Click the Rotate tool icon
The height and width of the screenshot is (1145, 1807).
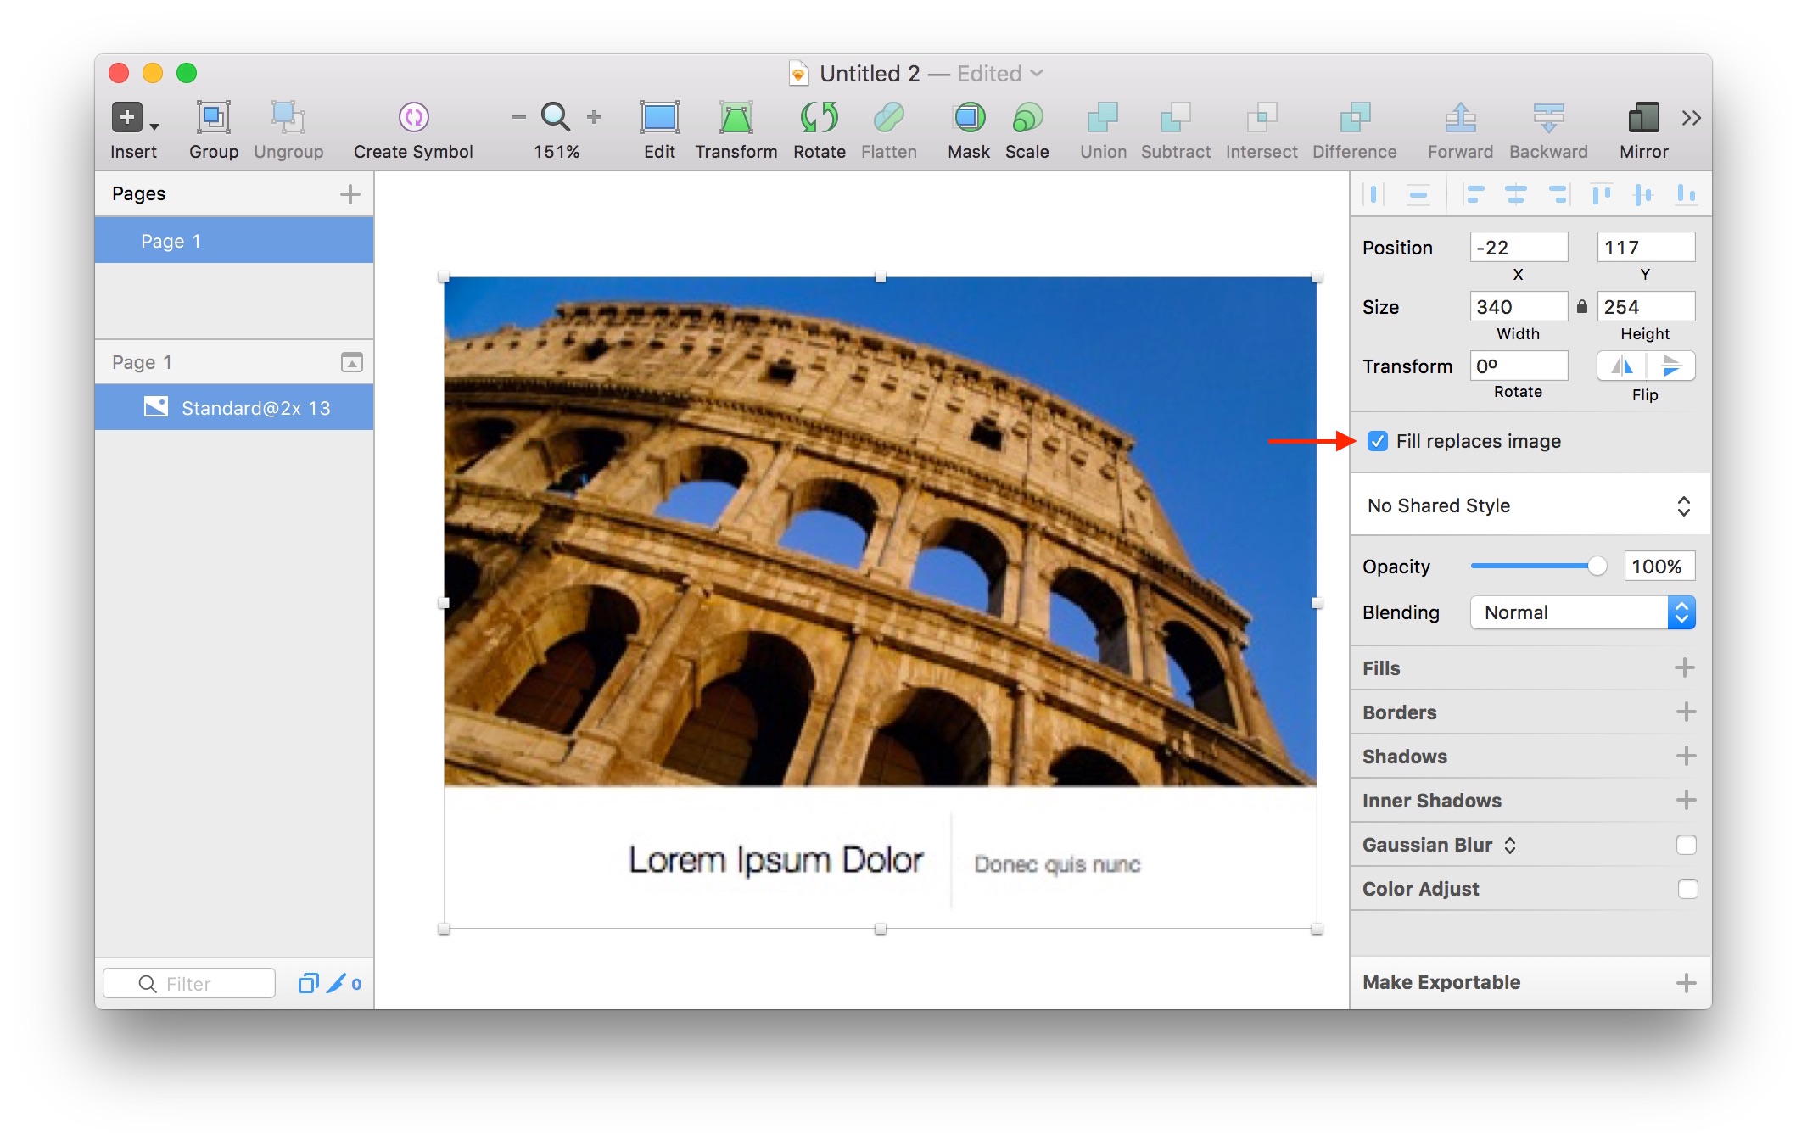point(819,117)
